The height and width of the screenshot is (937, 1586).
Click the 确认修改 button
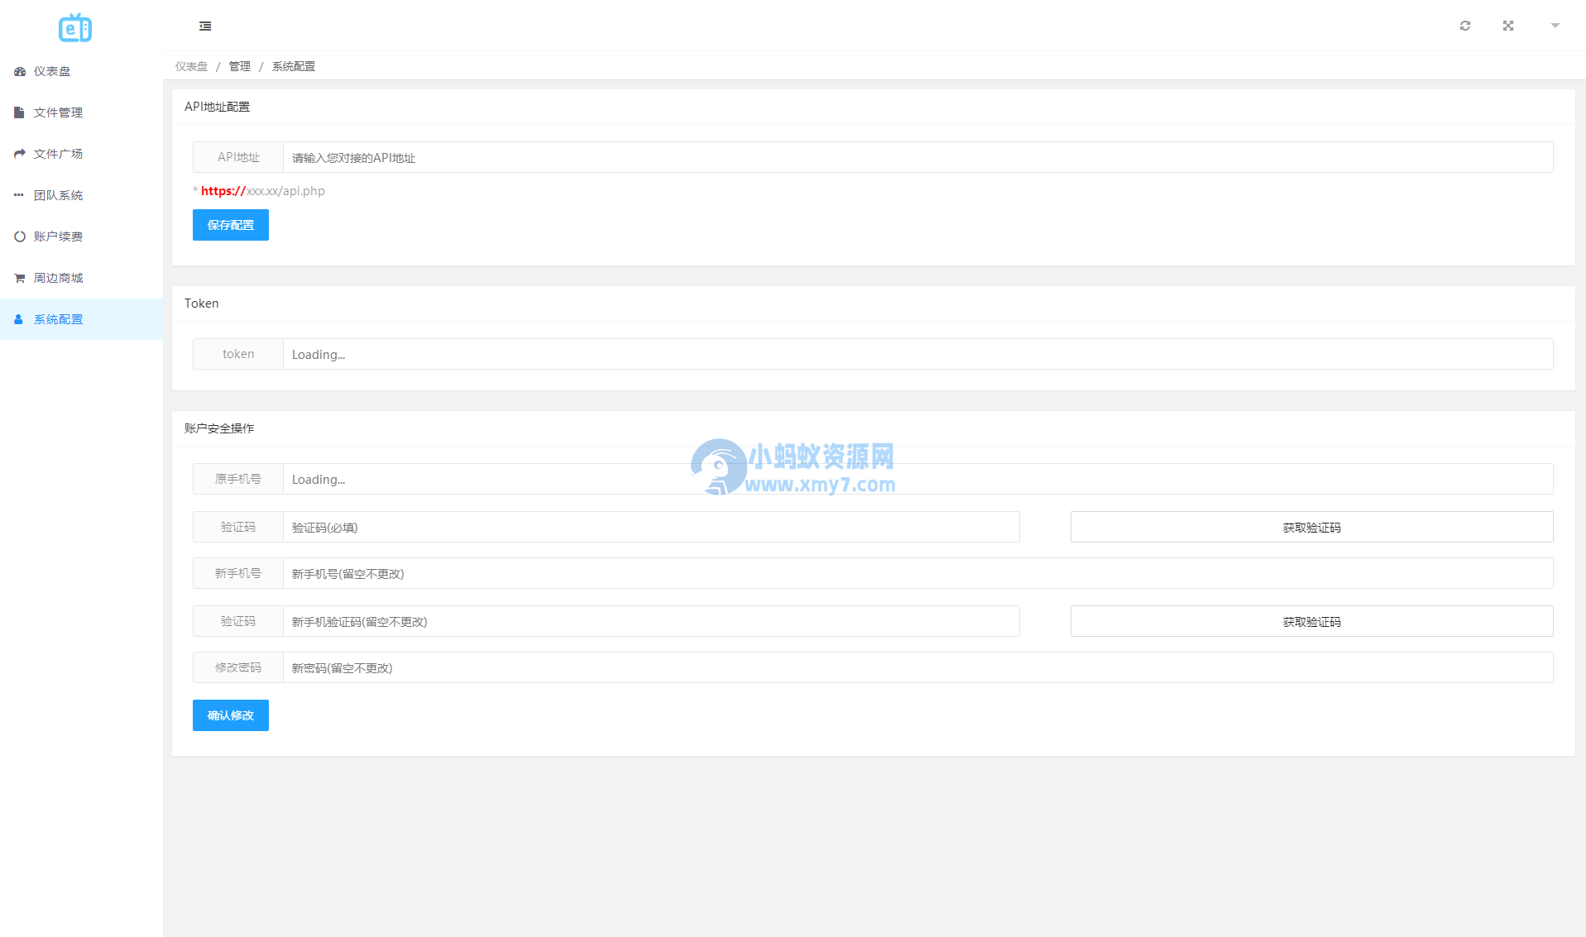point(231,715)
